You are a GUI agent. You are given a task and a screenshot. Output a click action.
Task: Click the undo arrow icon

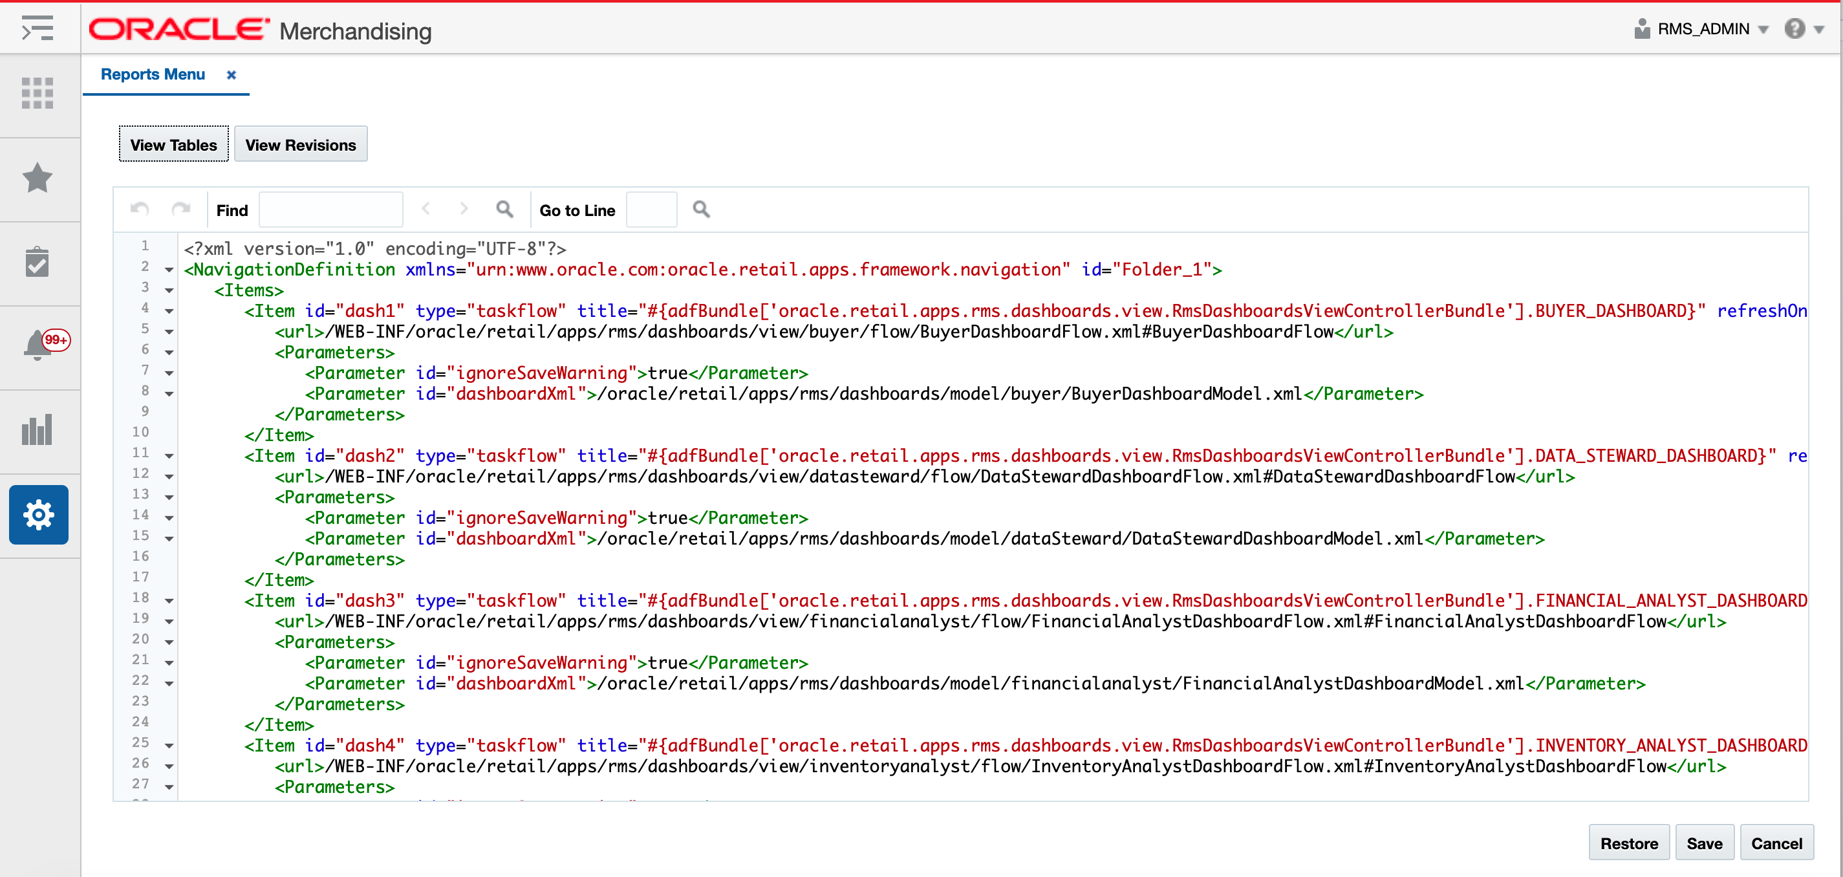pyautogui.click(x=138, y=210)
